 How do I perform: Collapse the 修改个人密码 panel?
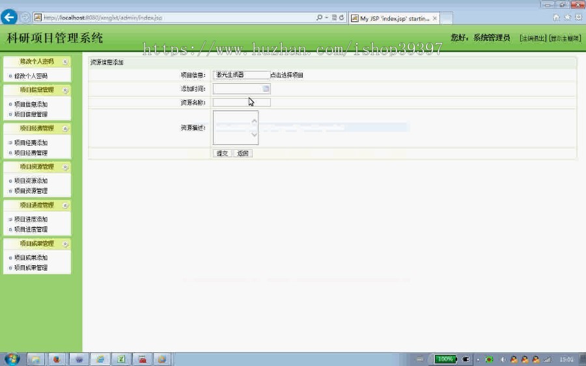[65, 62]
